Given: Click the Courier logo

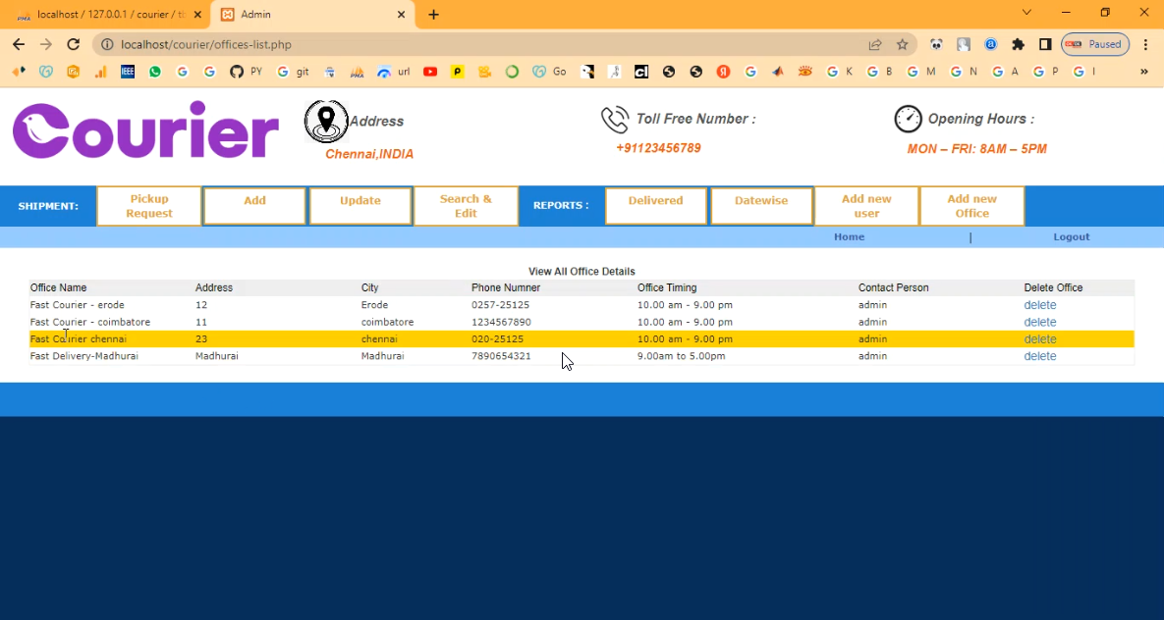Looking at the screenshot, I should coord(145,131).
